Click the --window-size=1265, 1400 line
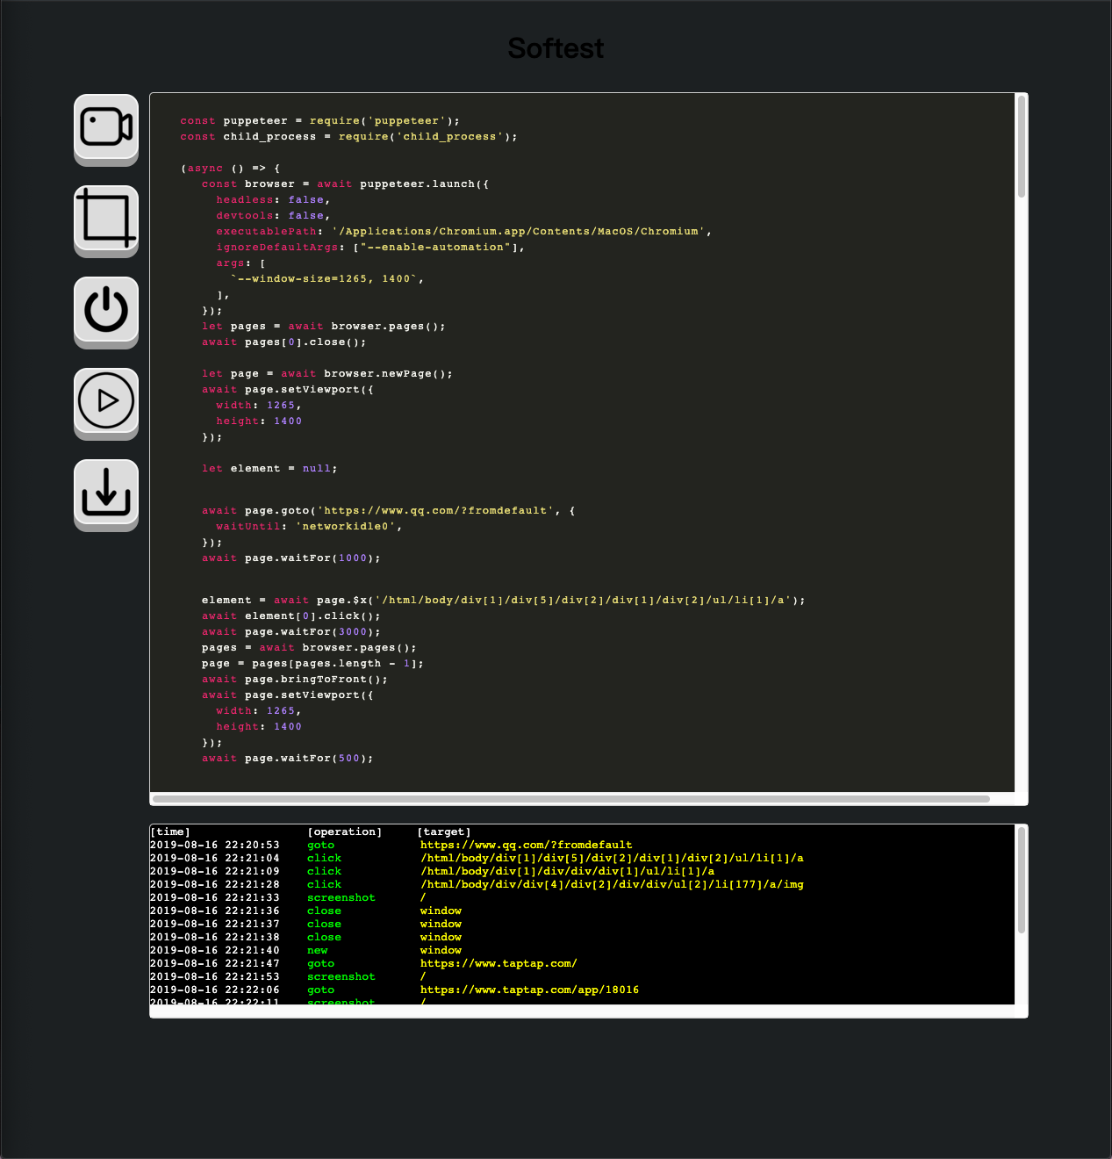The image size is (1112, 1159). point(327,279)
